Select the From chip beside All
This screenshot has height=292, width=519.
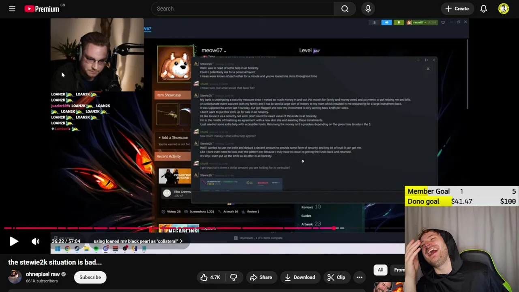click(398, 270)
